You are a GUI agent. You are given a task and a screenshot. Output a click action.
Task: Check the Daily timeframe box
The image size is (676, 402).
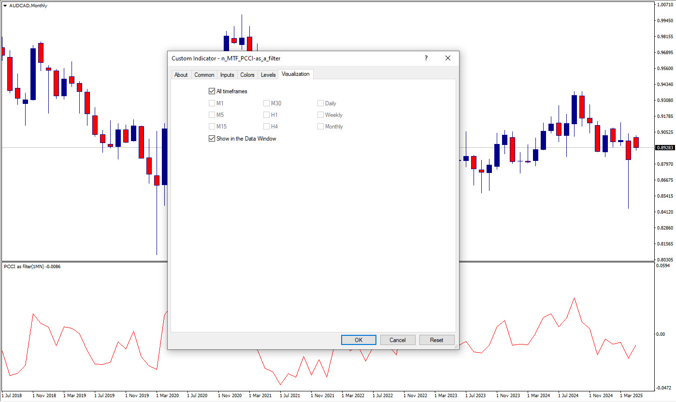pyautogui.click(x=320, y=103)
